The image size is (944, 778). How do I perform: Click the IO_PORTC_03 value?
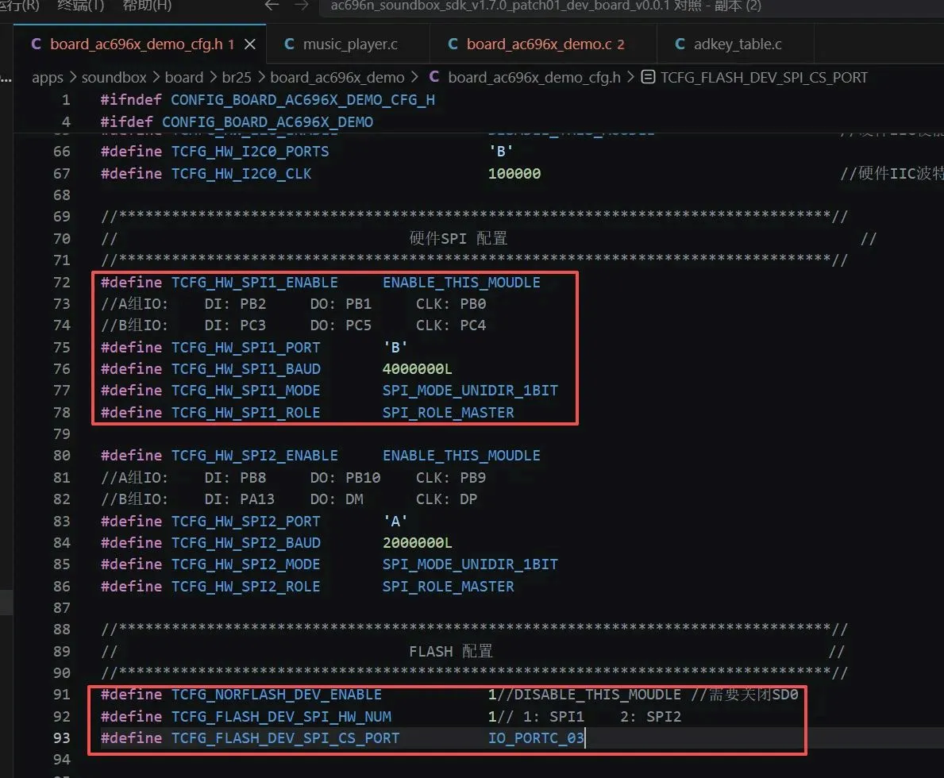[x=536, y=738]
